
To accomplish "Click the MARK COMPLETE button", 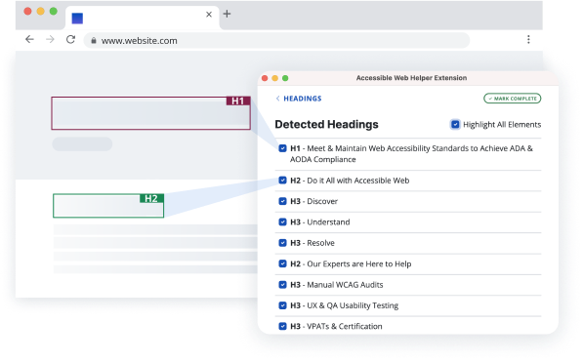I will click(513, 99).
